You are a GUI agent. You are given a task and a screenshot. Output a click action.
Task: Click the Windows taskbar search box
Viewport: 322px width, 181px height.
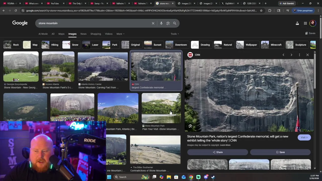pyautogui.click(x=132, y=177)
